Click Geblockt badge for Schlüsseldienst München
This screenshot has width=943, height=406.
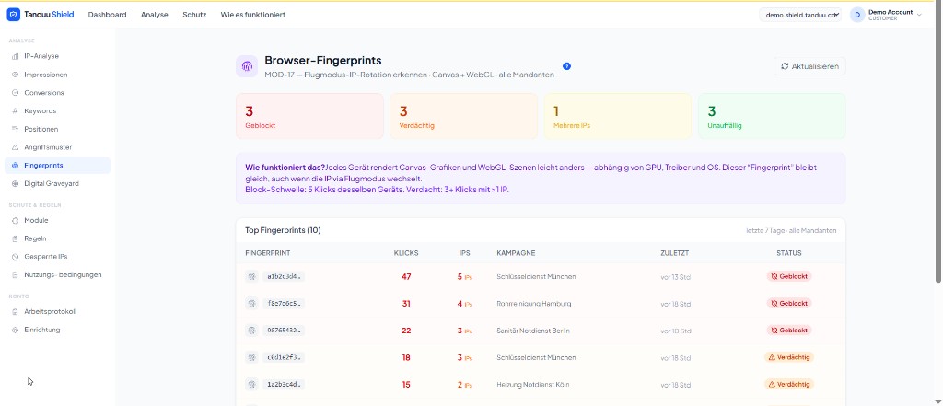pyautogui.click(x=789, y=277)
